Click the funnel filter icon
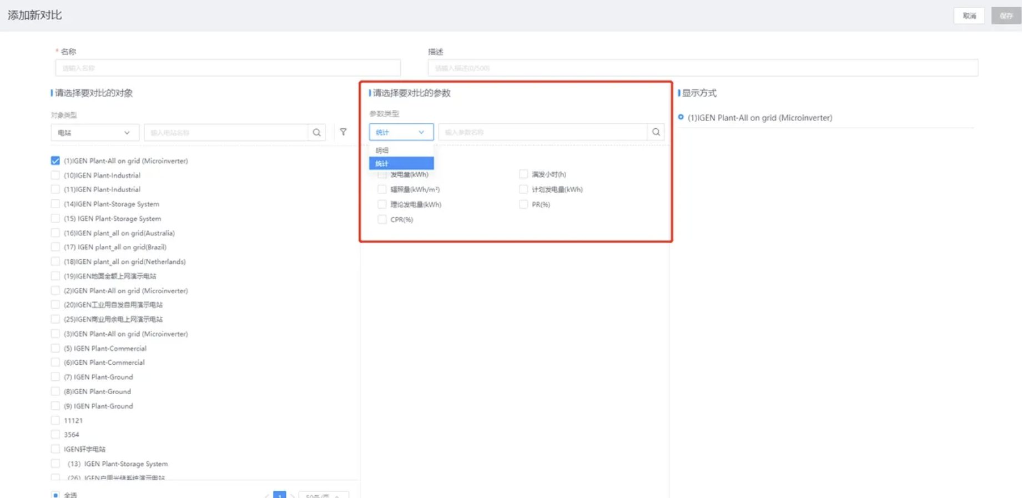 pyautogui.click(x=343, y=132)
